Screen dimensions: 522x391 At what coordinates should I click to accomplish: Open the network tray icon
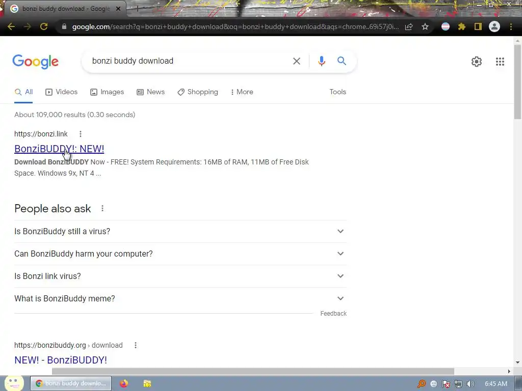tap(458, 384)
